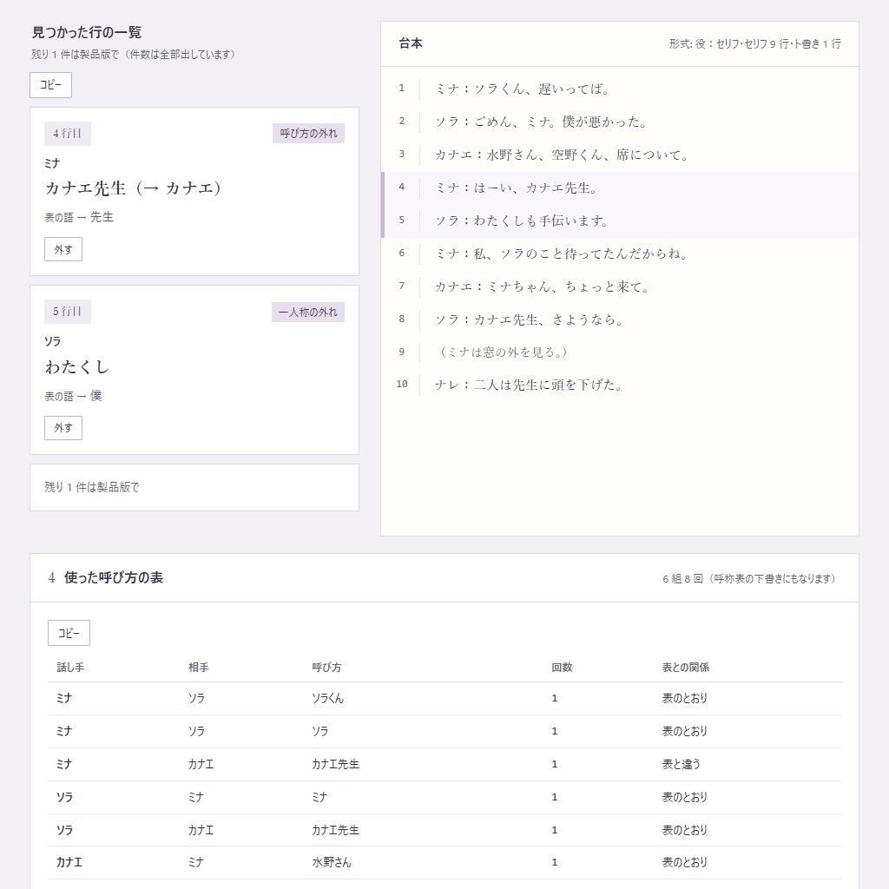
Task: Click 表の語 — 僕 text
Action: pos(73,396)
